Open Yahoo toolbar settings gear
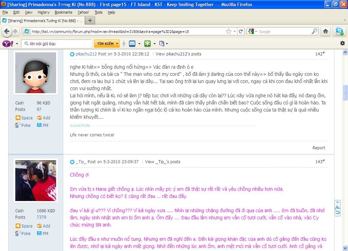Screen dimensions: 348x251 343,43
